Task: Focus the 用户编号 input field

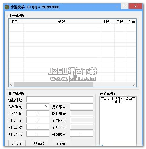Action: (82, 106)
